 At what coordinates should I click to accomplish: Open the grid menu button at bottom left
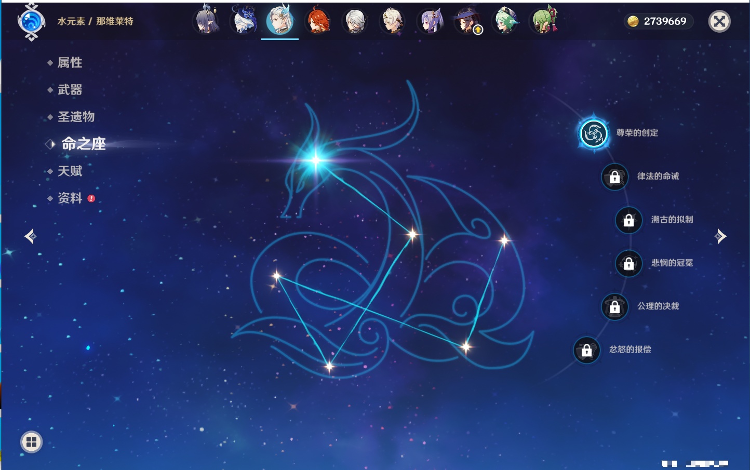click(31, 442)
